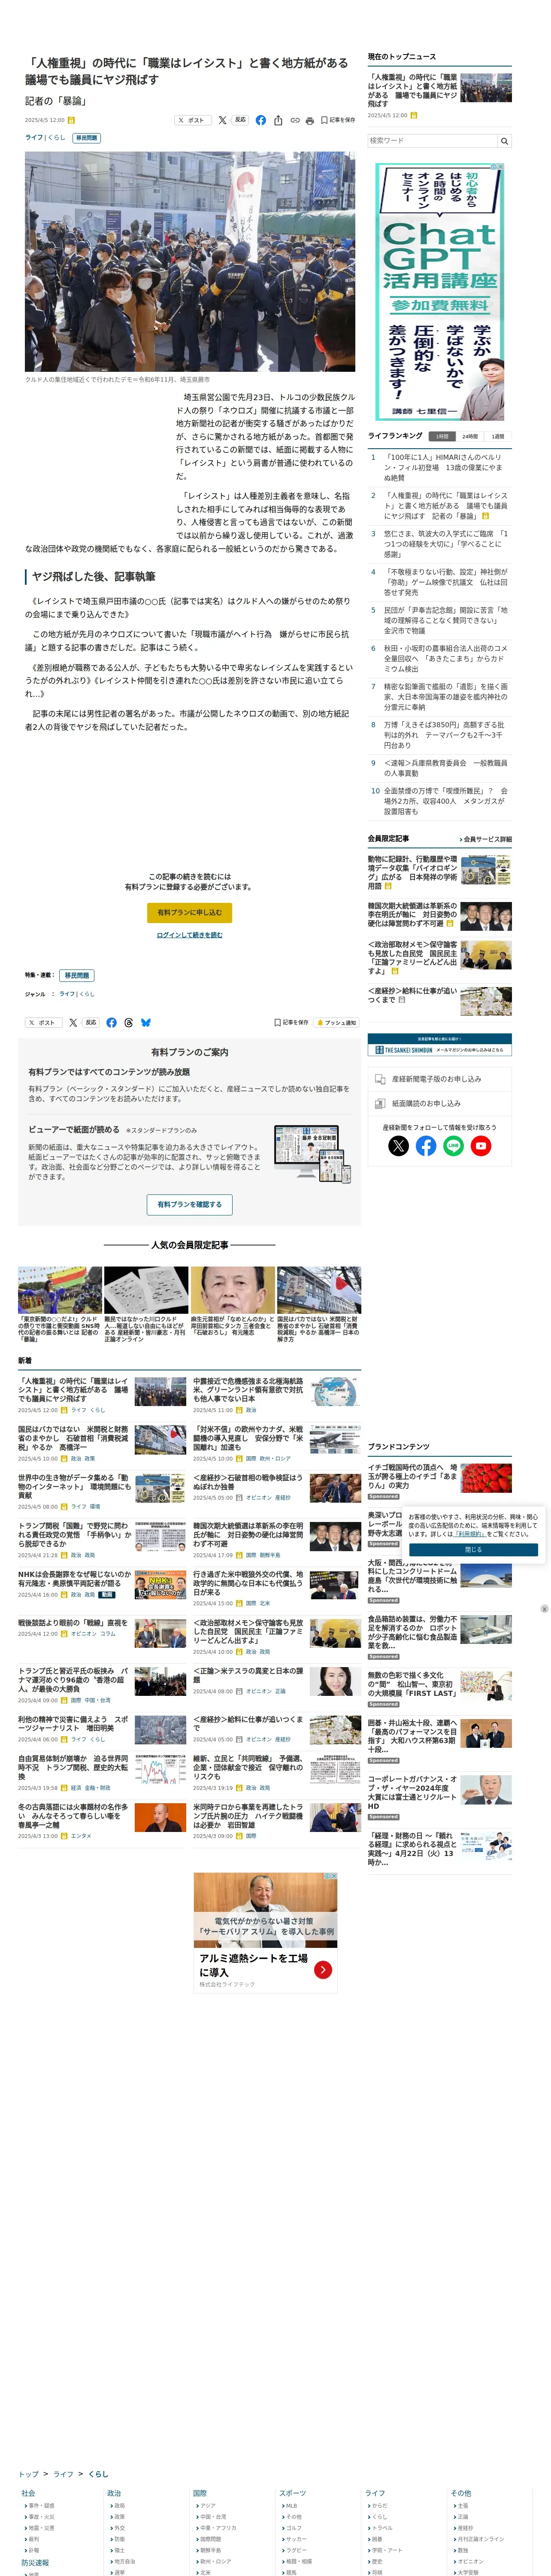The height and width of the screenshot is (2576, 551).
Task: Copy article link via chain icon
Action: [294, 120]
